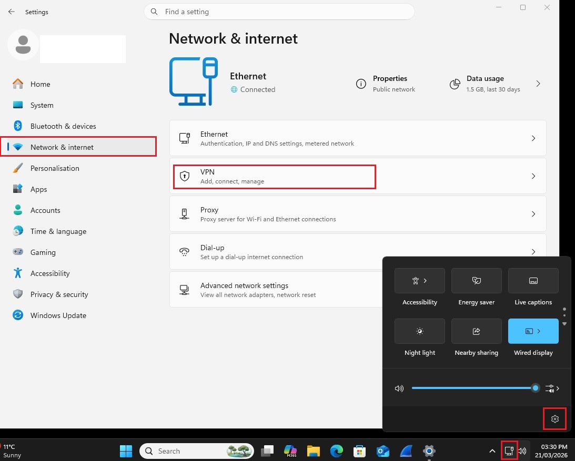Open VPN Add, connect, manage
The width and height of the screenshot is (575, 461).
click(x=358, y=176)
